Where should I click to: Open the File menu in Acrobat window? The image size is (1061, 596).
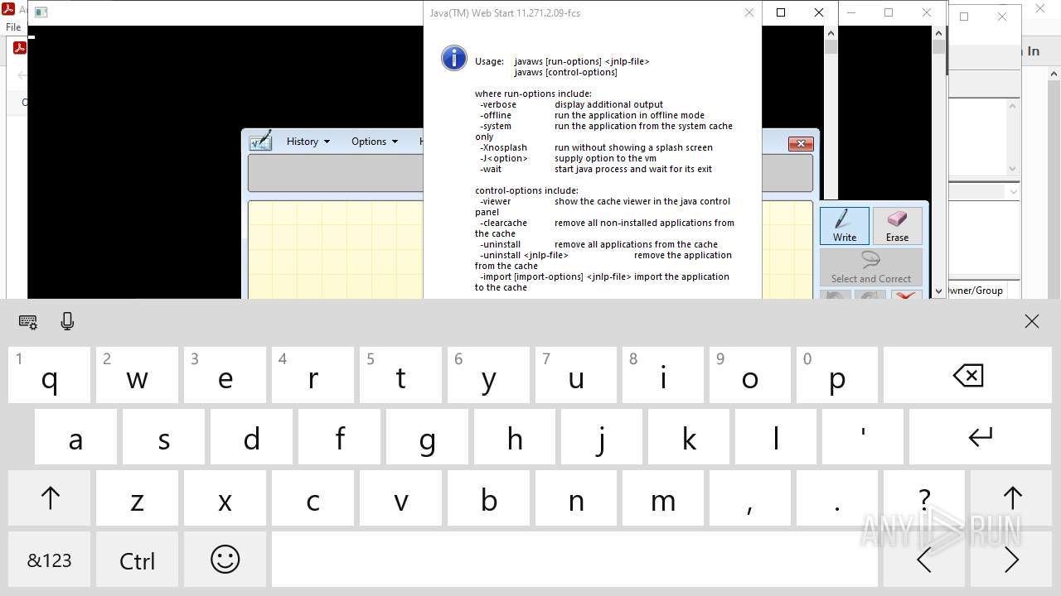(13, 27)
